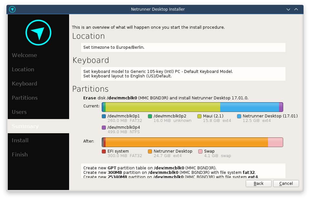The height and width of the screenshot is (200, 310).
Task: Click the 'Netrunner Desktop (17.01)' legend label
Action: point(270,116)
